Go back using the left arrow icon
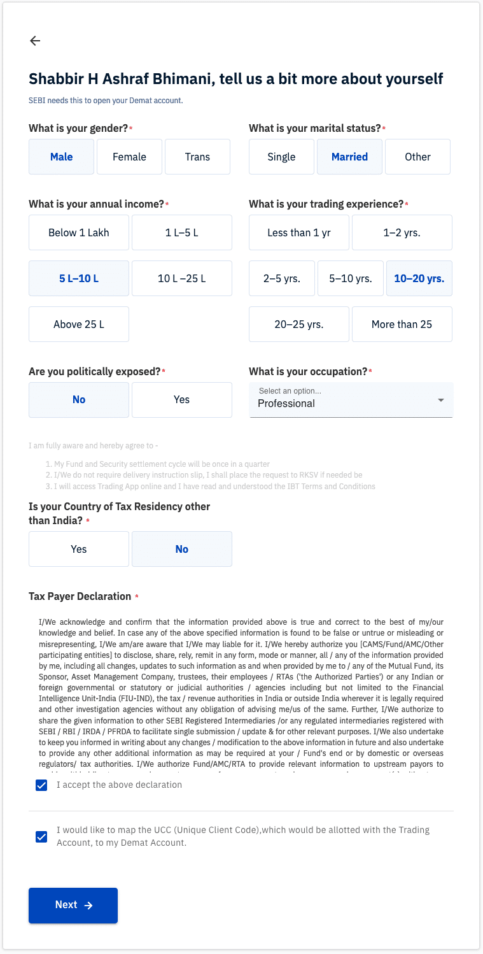 coord(35,41)
